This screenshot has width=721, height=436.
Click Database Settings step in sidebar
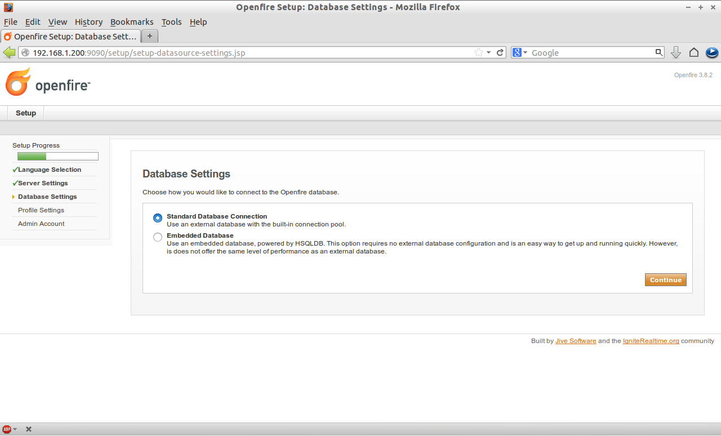point(47,197)
